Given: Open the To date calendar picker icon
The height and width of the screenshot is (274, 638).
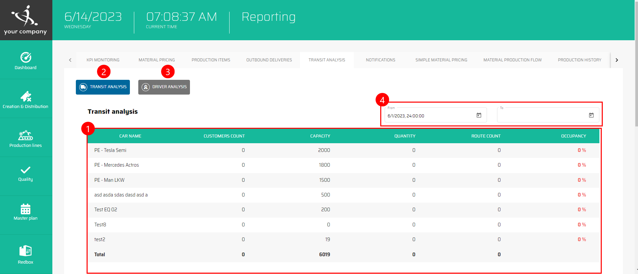Looking at the screenshot, I should tap(591, 115).
